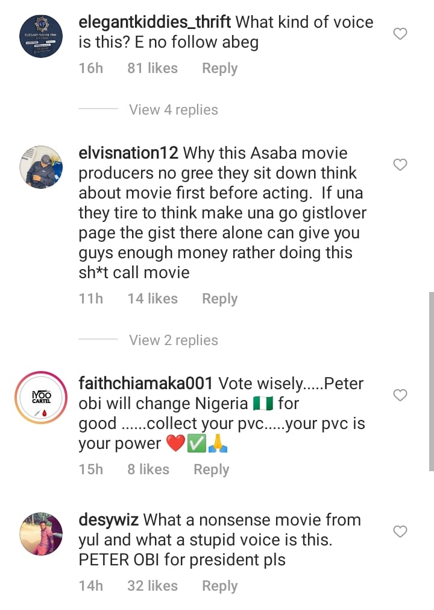Screen dimensions: 434x610
Task: Reply to desywiz's comment
Action: 219,586
